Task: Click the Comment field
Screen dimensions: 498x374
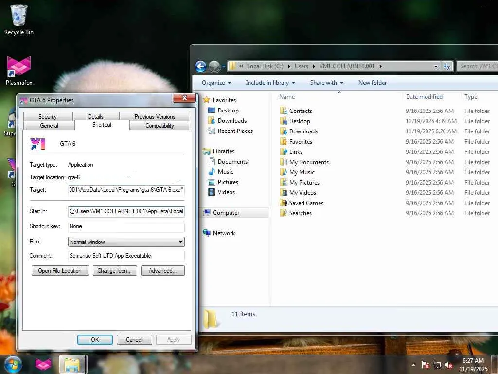Action: click(x=126, y=256)
